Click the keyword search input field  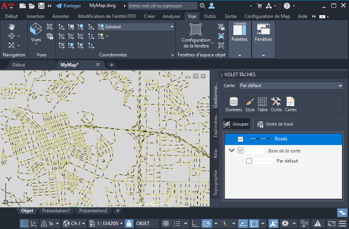[162, 6]
